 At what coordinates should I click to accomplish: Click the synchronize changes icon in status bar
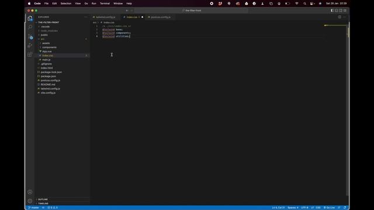(43, 208)
